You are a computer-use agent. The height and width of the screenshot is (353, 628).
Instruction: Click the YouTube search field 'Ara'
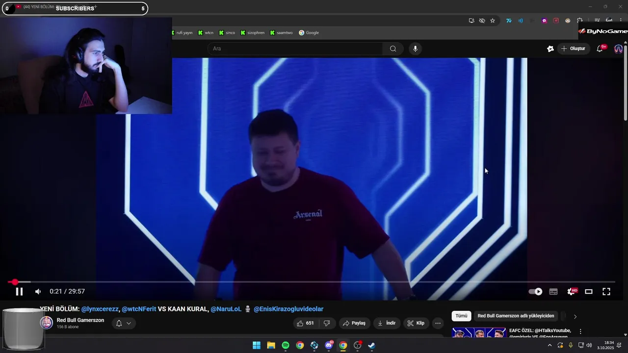pyautogui.click(x=294, y=49)
